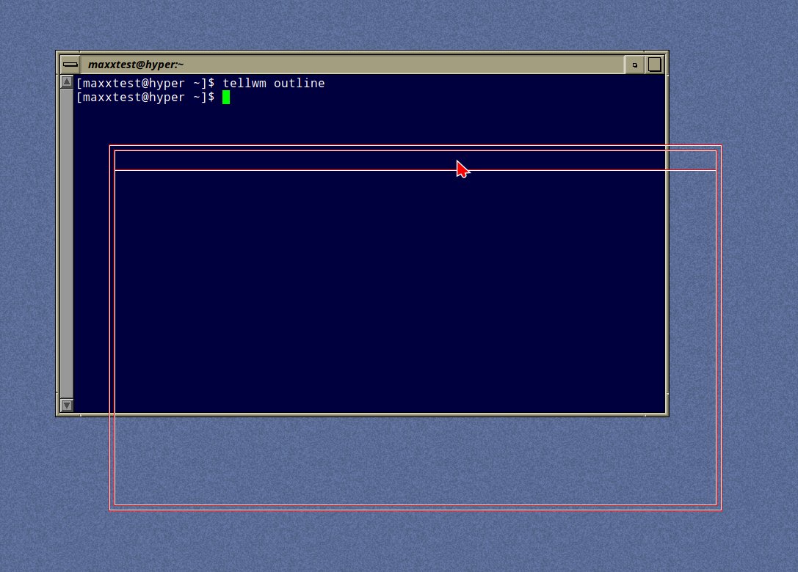Open the window menu icon on title bar
Image resolution: width=798 pixels, height=572 pixels.
coord(70,64)
